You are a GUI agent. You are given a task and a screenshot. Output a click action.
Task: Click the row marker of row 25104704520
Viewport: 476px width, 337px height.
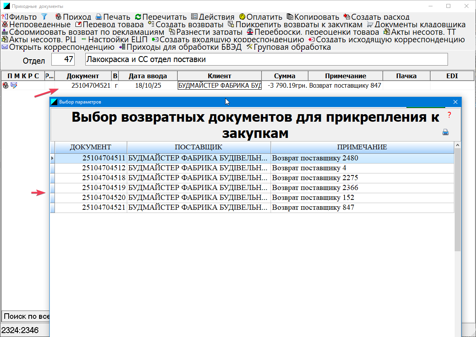tap(52, 198)
